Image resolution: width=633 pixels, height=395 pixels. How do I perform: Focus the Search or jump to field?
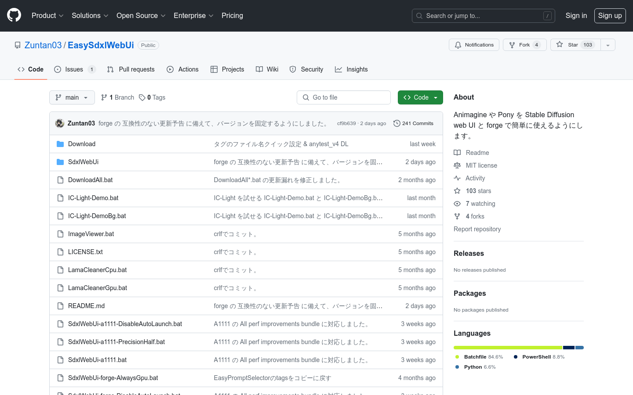[x=484, y=16]
